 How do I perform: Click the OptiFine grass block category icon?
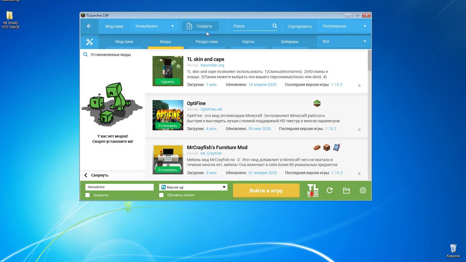coord(317,103)
